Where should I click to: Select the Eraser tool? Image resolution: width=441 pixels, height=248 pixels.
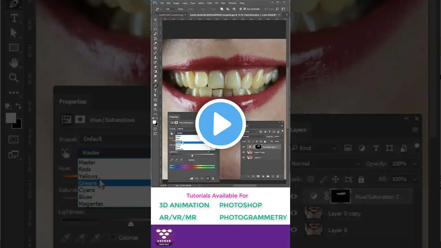155,67
